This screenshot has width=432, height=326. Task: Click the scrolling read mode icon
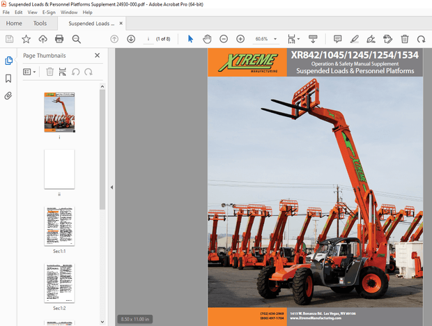click(313, 39)
